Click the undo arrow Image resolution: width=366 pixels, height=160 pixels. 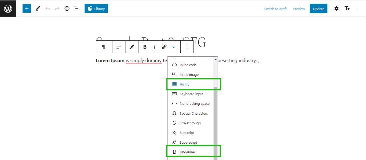[x=48, y=9]
